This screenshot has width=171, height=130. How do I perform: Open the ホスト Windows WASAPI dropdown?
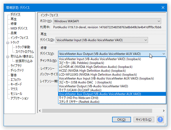(x=107, y=21)
